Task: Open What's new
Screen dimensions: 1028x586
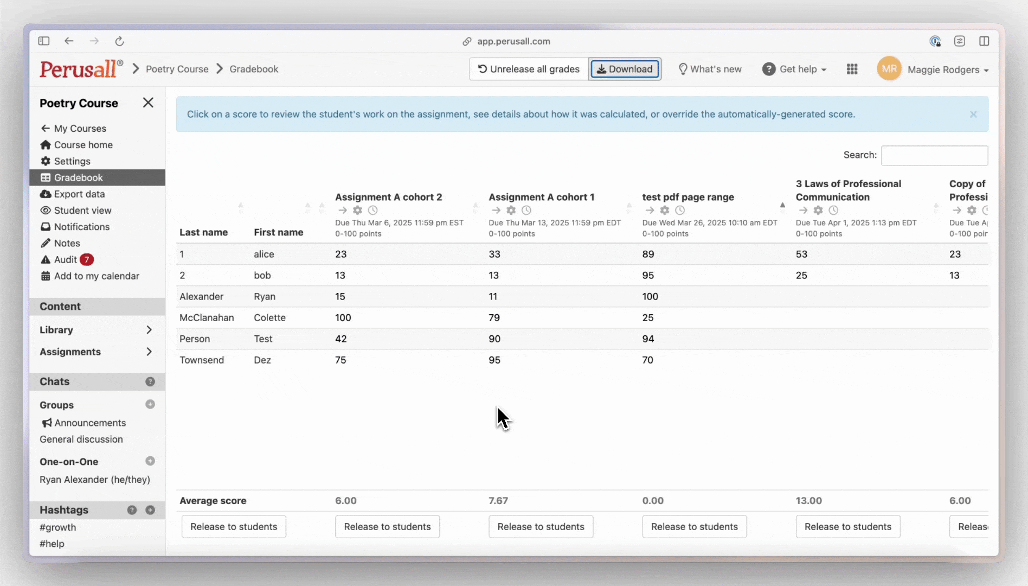Action: pos(710,69)
